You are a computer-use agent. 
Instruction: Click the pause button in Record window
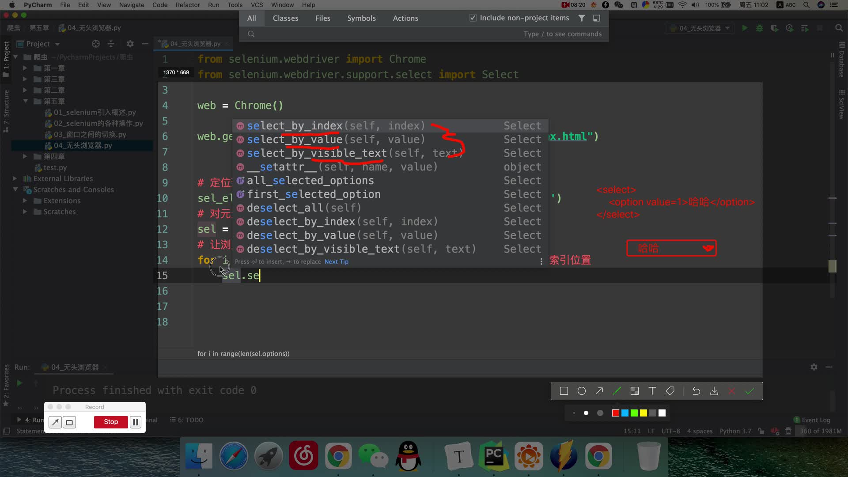136,422
